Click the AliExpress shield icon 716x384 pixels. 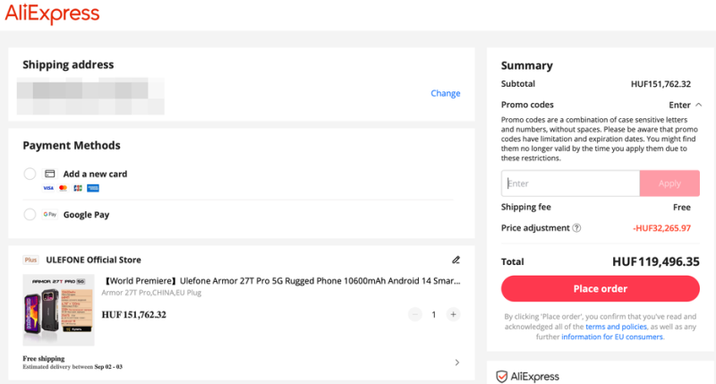click(503, 376)
